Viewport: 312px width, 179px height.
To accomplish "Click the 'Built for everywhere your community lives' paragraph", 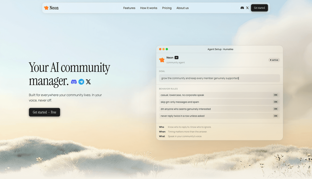I will tap(65, 98).
